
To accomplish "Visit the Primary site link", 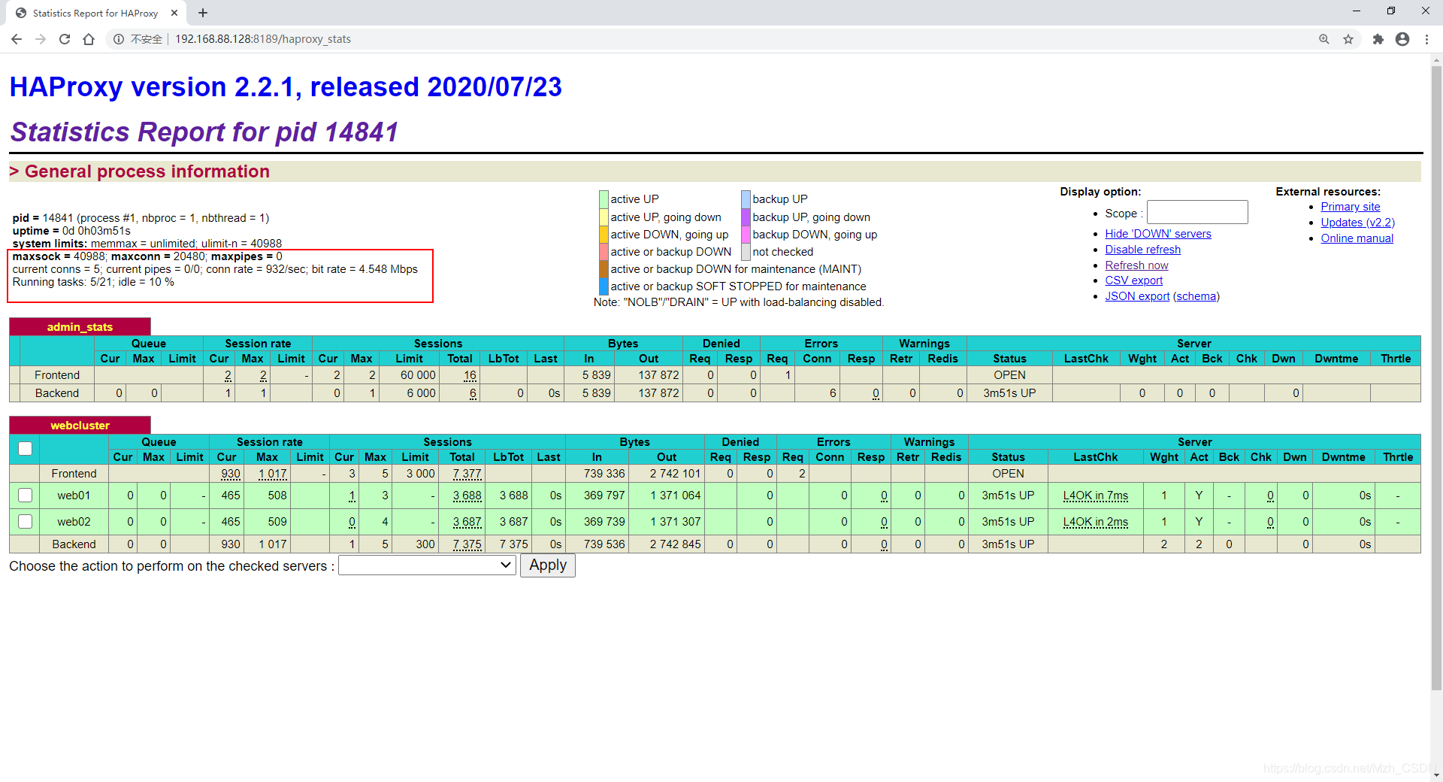I will pos(1351,207).
